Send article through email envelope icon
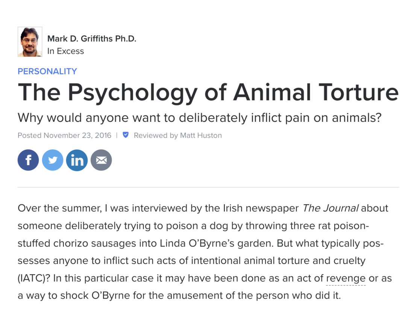The height and width of the screenshot is (320, 406). (101, 160)
